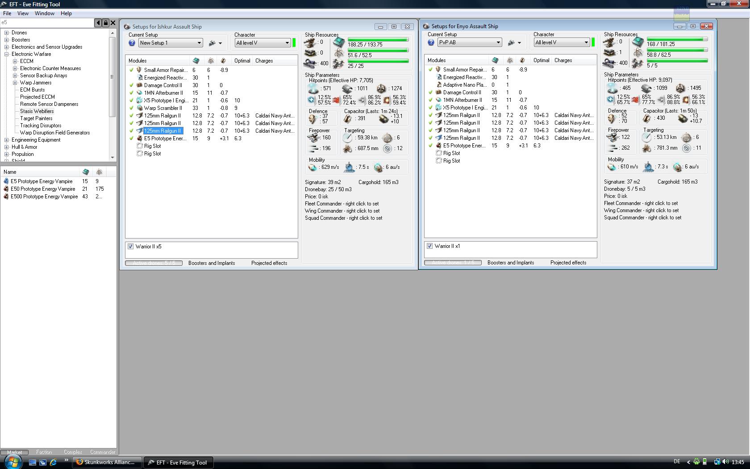Click the CPU chip icon in Enyo Ship Resources
The height and width of the screenshot is (469, 750).
point(638,42)
